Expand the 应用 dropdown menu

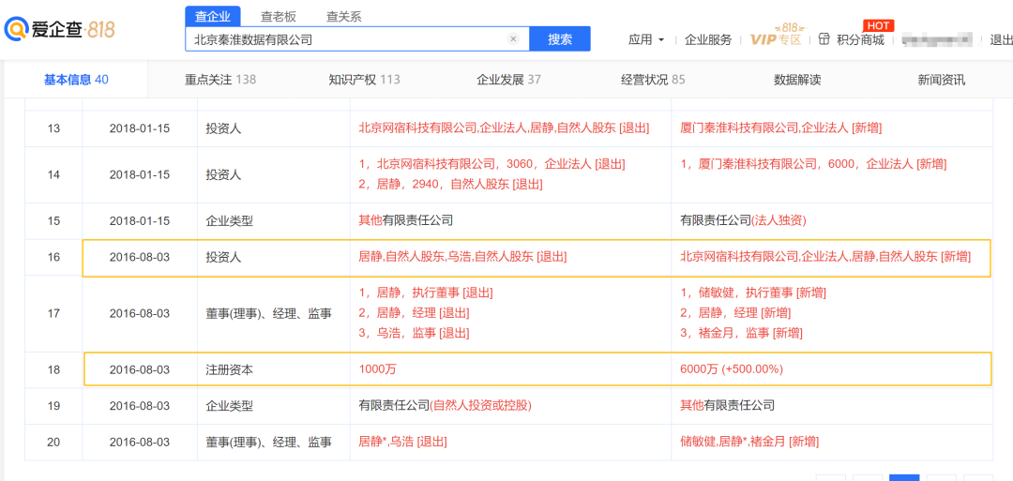tap(646, 39)
